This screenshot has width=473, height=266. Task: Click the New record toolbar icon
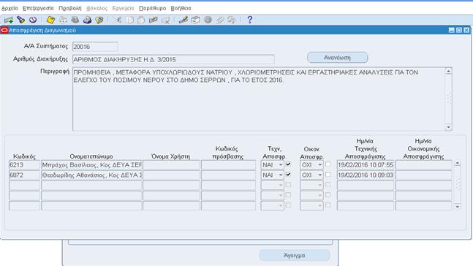[9, 20]
